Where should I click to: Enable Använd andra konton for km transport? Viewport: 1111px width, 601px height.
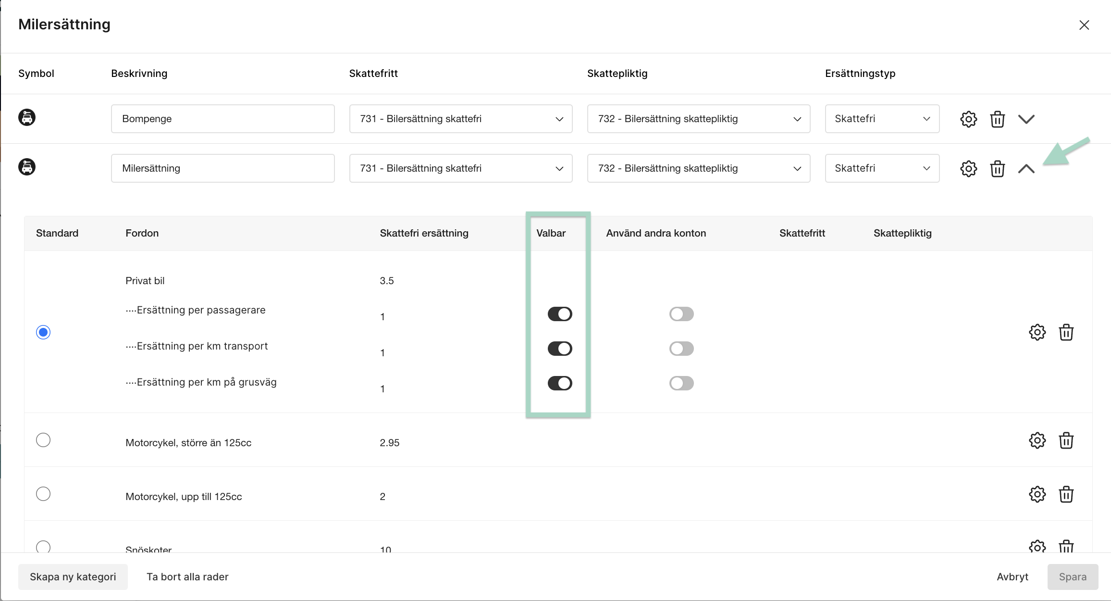(681, 349)
